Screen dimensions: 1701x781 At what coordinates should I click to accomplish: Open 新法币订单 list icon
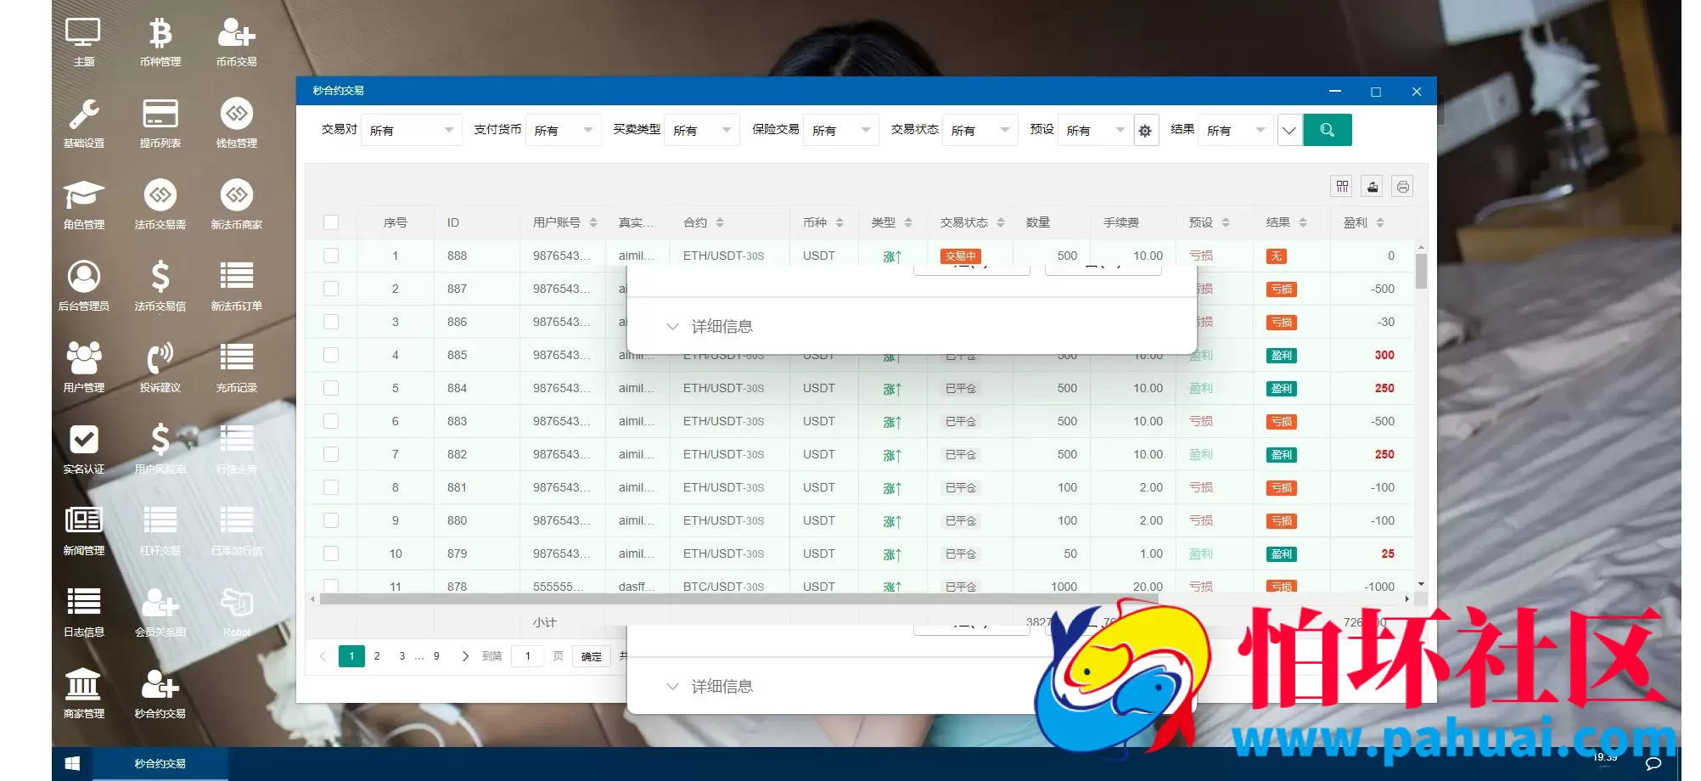pos(236,287)
